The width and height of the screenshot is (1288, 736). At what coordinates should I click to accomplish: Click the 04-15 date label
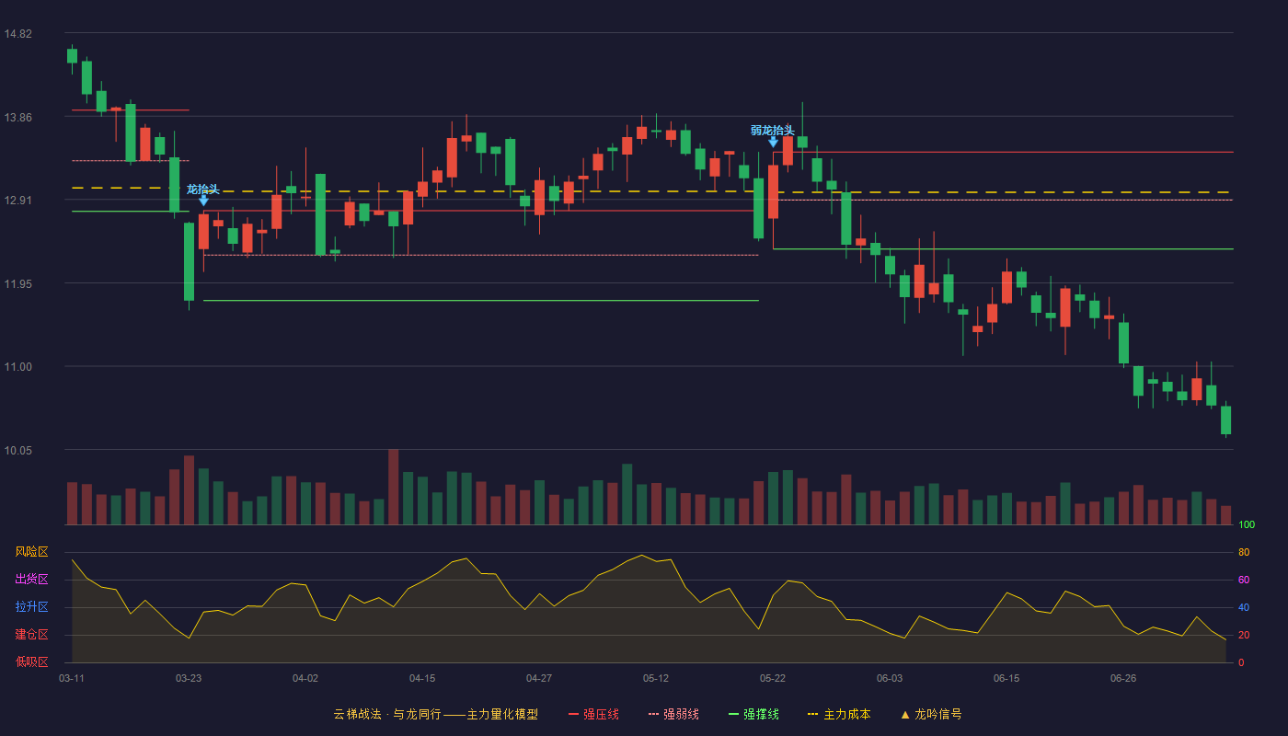click(x=422, y=678)
